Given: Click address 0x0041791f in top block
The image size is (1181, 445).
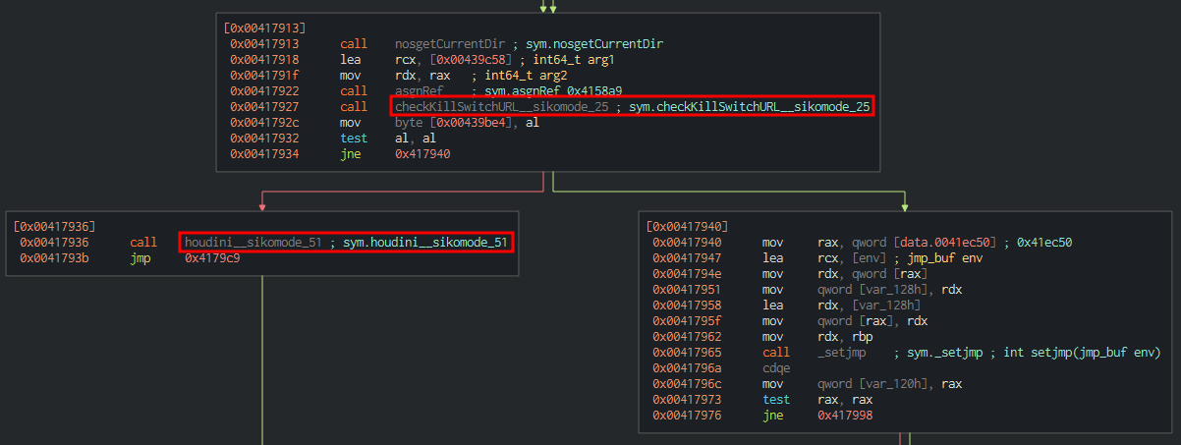Looking at the screenshot, I should coord(267,76).
